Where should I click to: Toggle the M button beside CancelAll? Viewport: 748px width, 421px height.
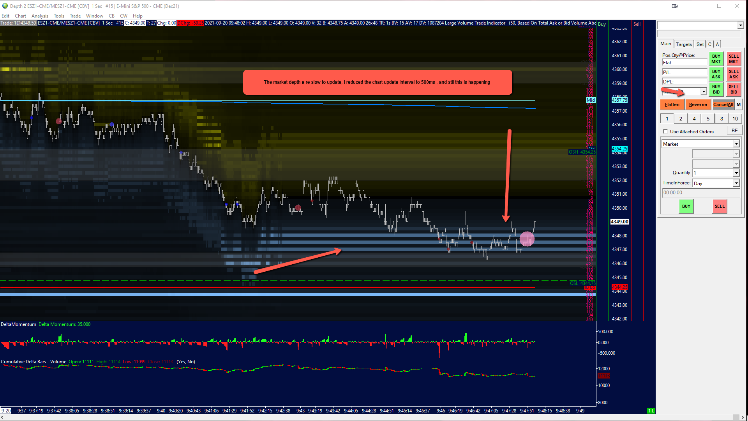(739, 104)
